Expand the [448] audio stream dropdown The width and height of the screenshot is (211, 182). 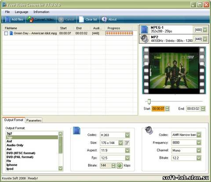(x=205, y=39)
